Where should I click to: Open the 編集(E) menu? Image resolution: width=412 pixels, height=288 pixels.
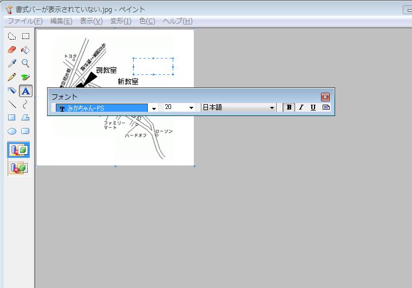pyautogui.click(x=61, y=21)
